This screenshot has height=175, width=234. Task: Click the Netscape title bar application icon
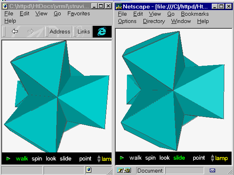point(119,6)
